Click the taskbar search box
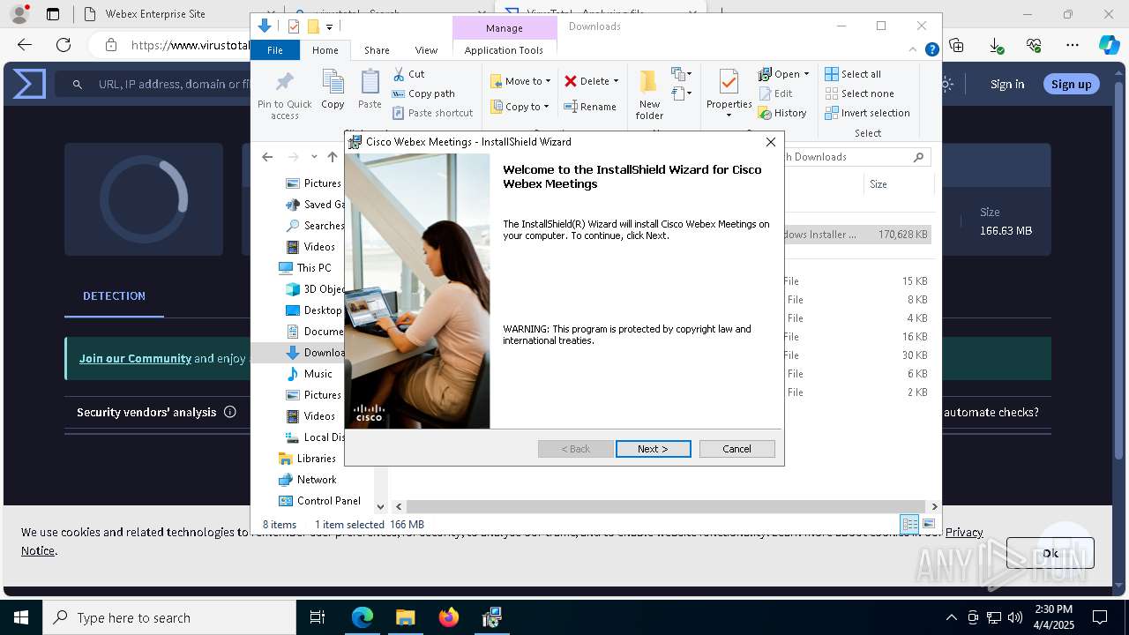This screenshot has width=1129, height=635. [169, 617]
